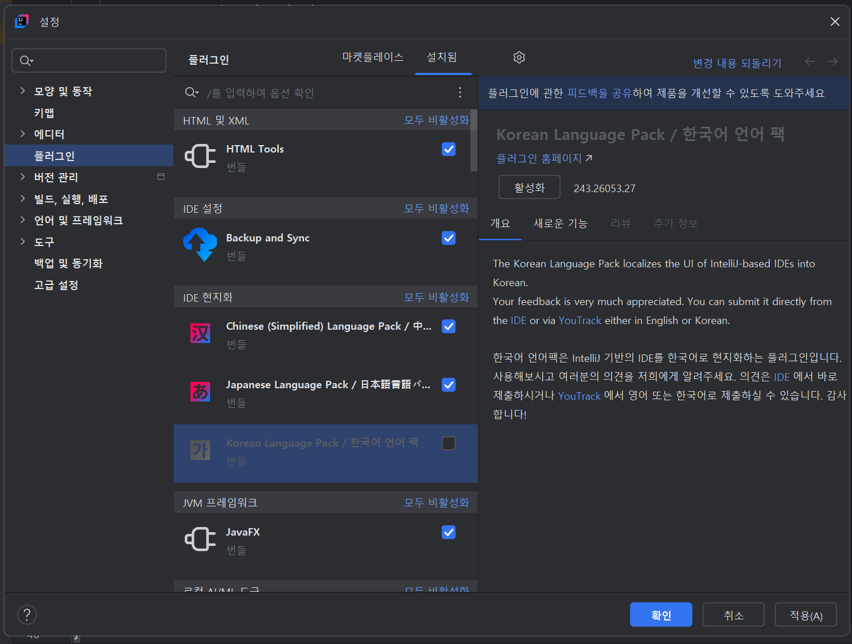852x644 pixels.
Task: Click the YouTrack link in Korean description
Action: pyautogui.click(x=579, y=396)
